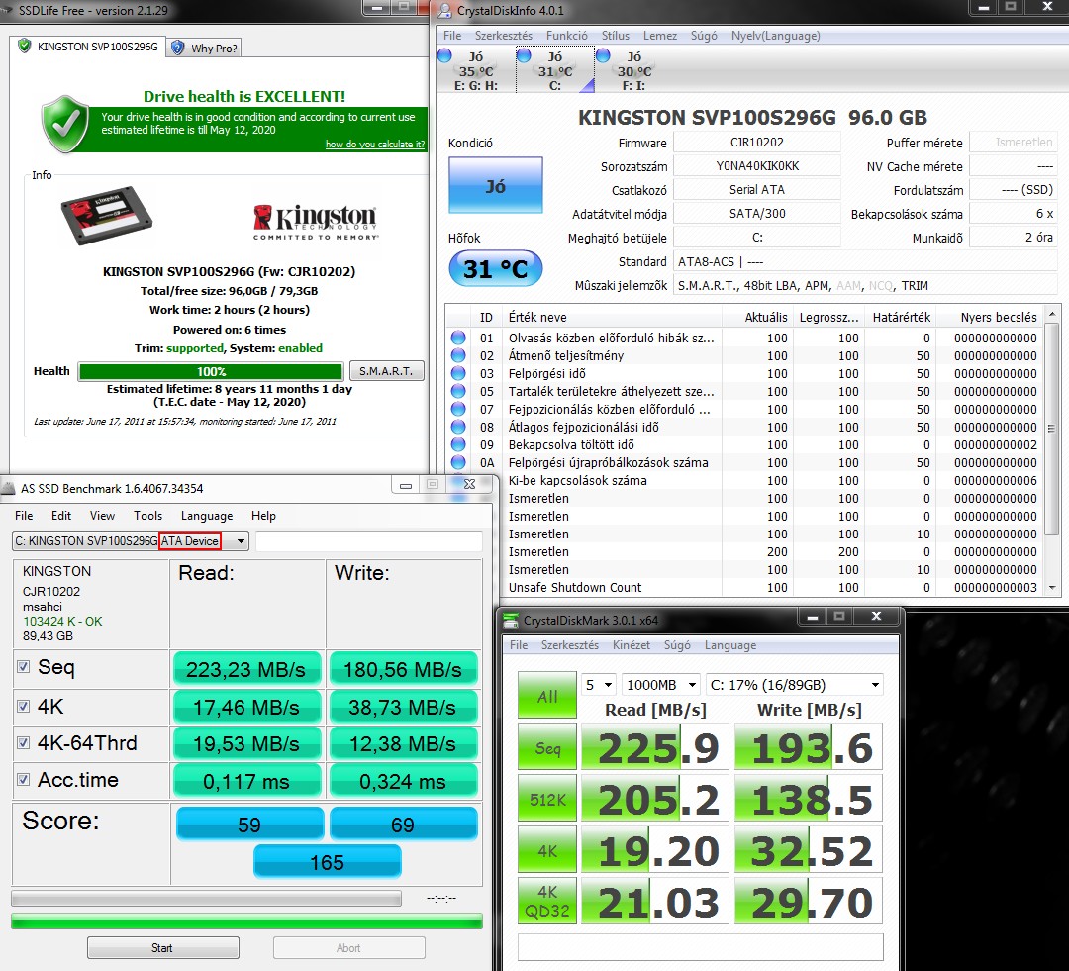This screenshot has width=1069, height=971.
Task: Toggle the 4K-64Thrd test checkbox
Action: click(23, 742)
